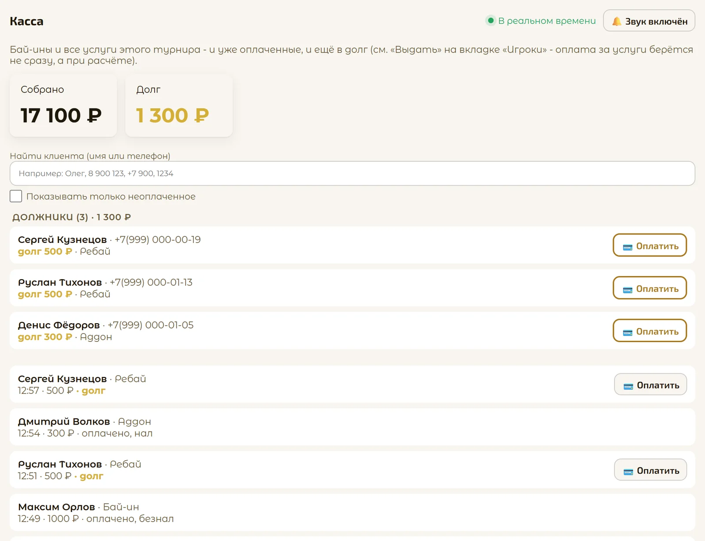Click Оплатить on Руслан Тихонов 12:51 transaction

click(650, 470)
